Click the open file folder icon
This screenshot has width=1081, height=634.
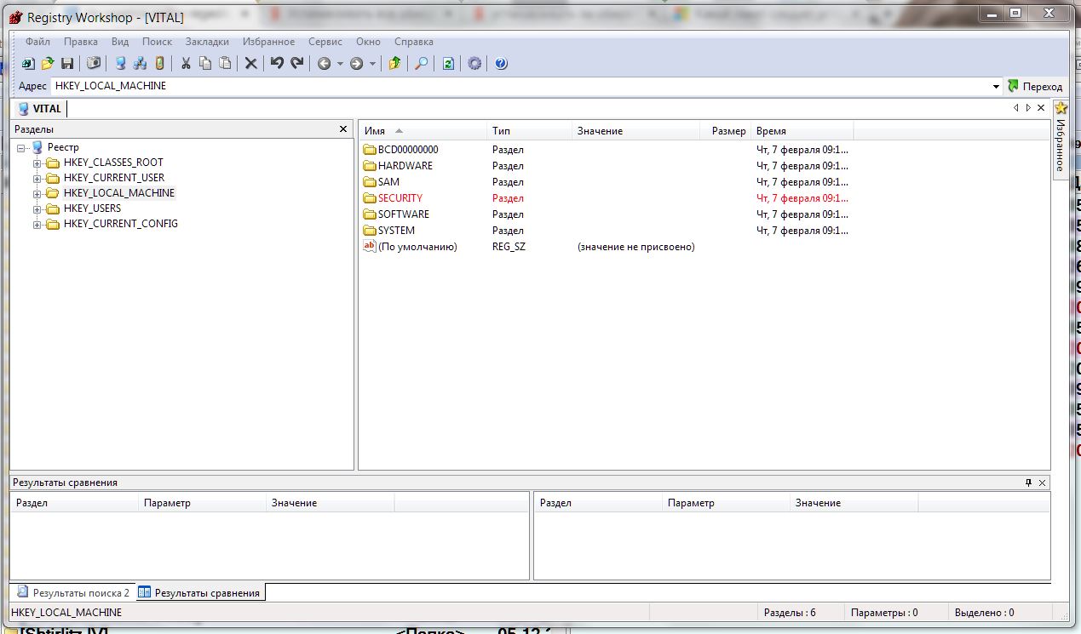pyautogui.click(x=48, y=63)
